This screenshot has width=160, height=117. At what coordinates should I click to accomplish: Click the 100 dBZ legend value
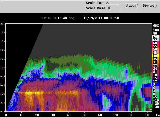(x=156, y=30)
